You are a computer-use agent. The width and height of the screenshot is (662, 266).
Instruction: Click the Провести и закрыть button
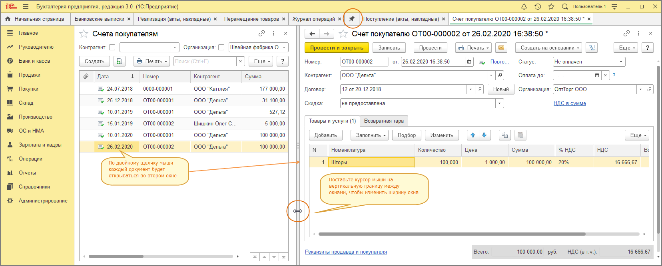[337, 48]
